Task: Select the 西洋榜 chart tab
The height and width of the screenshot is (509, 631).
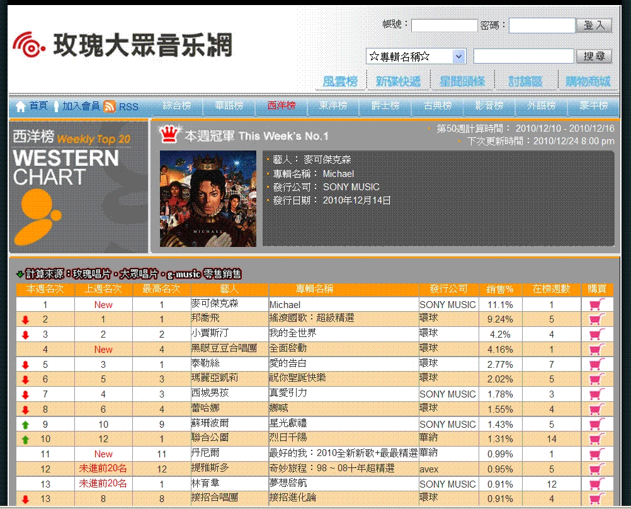Action: (281, 105)
